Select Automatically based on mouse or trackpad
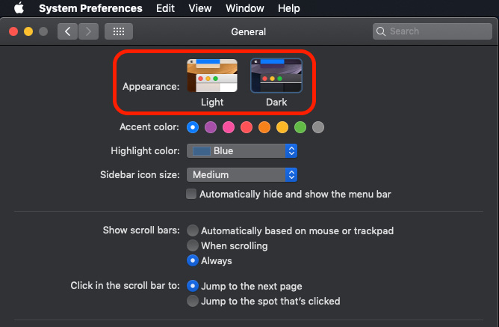499x327 pixels. [x=193, y=230]
